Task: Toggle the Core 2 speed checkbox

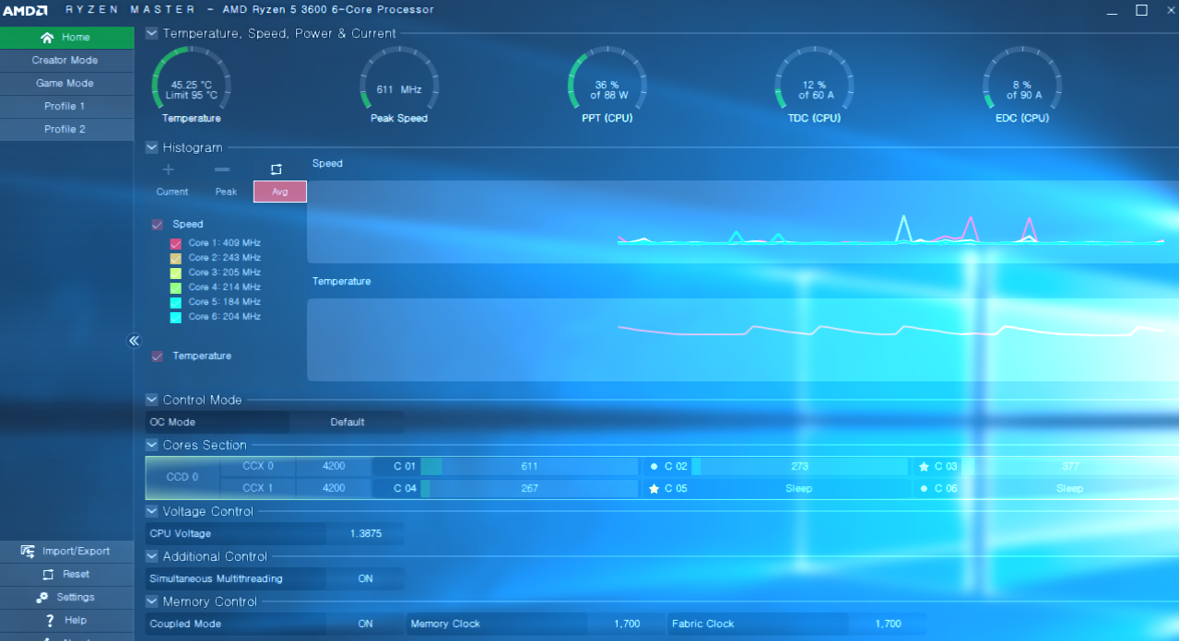Action: 176,259
